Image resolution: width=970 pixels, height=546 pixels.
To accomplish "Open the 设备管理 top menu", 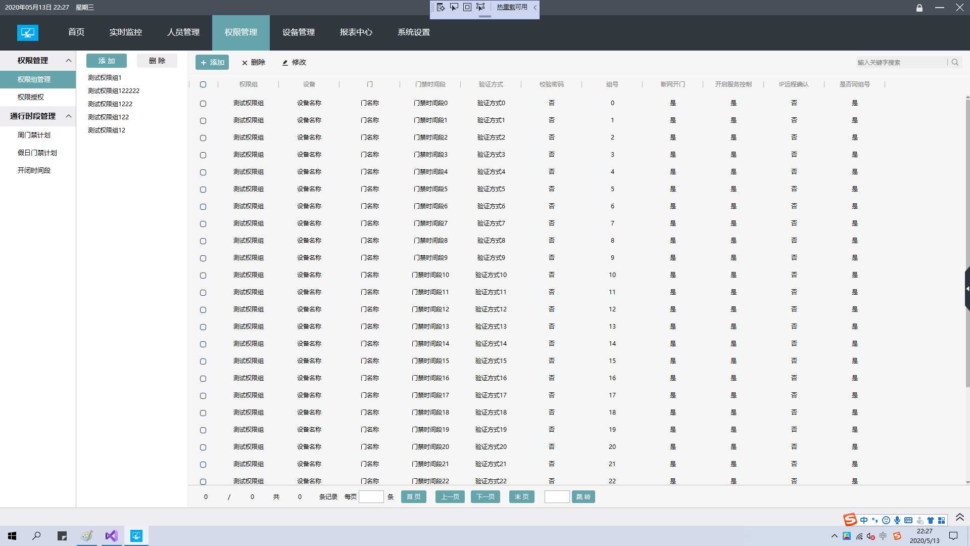I will (x=299, y=32).
